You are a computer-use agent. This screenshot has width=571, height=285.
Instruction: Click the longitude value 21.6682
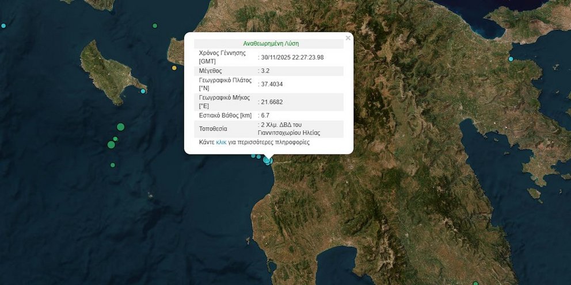(272, 102)
